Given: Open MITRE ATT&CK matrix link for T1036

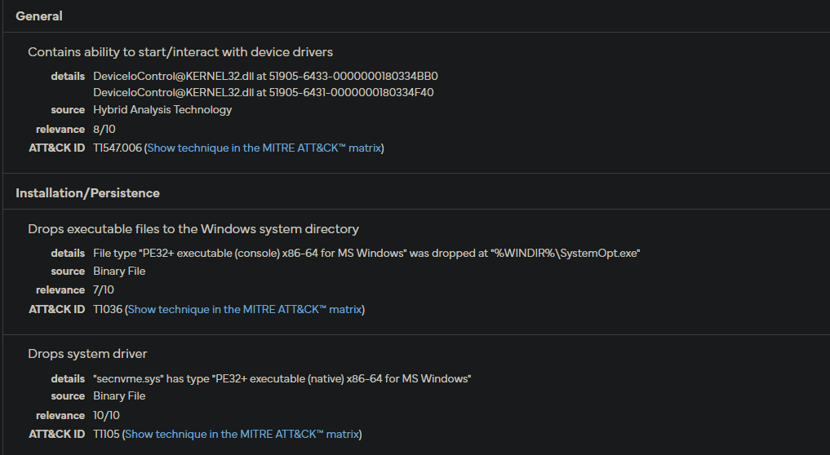Looking at the screenshot, I should (x=244, y=309).
